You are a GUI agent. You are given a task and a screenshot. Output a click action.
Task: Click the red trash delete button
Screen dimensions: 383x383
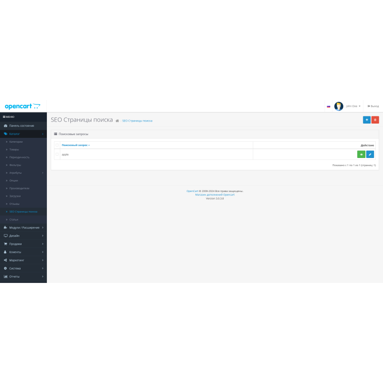pyautogui.click(x=375, y=120)
